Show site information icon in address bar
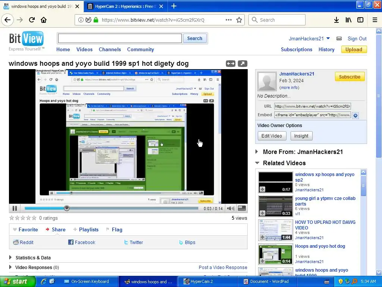Image resolution: width=382 pixels, height=287 pixels. pos(81,20)
